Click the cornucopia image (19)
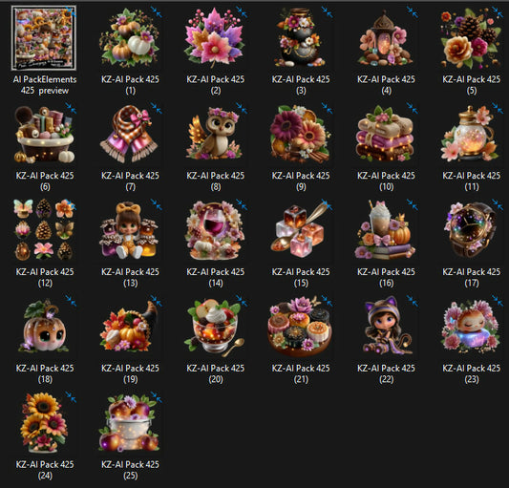The height and width of the screenshot is (488, 509). 130,327
